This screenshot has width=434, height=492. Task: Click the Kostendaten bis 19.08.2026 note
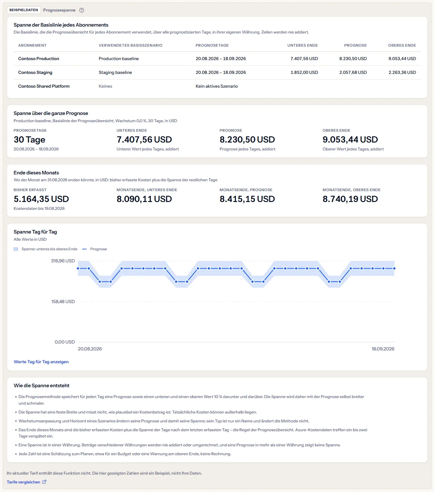coord(39,209)
